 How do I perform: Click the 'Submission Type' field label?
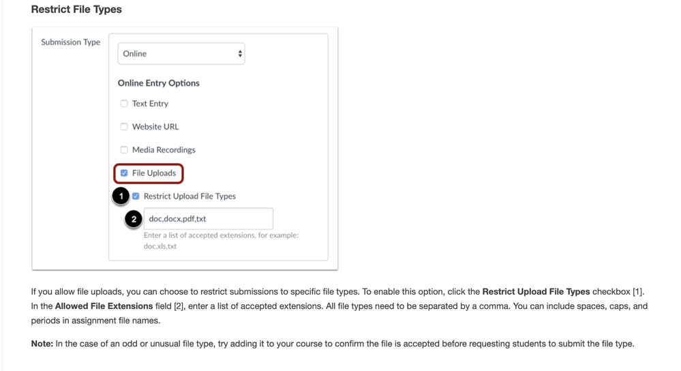tap(70, 42)
